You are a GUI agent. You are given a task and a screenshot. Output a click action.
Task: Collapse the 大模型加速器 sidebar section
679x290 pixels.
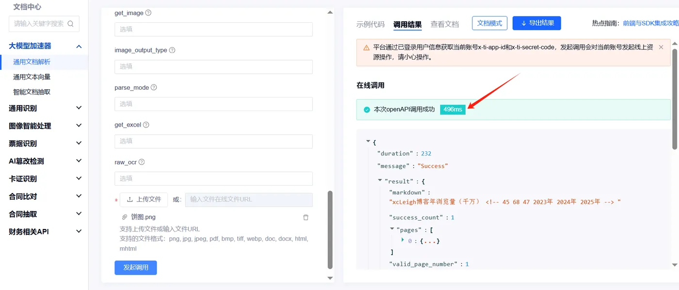tap(79, 46)
